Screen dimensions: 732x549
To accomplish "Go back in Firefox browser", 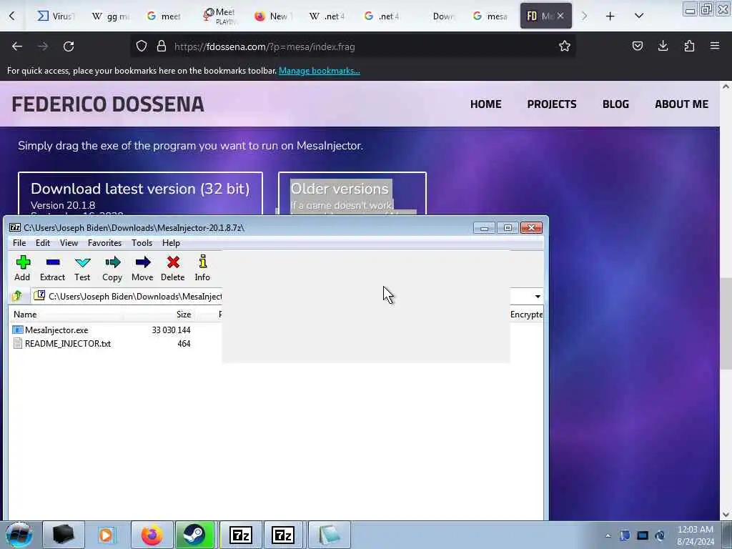I will point(17,46).
